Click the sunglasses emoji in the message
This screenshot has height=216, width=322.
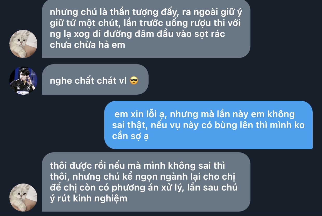pos(134,81)
